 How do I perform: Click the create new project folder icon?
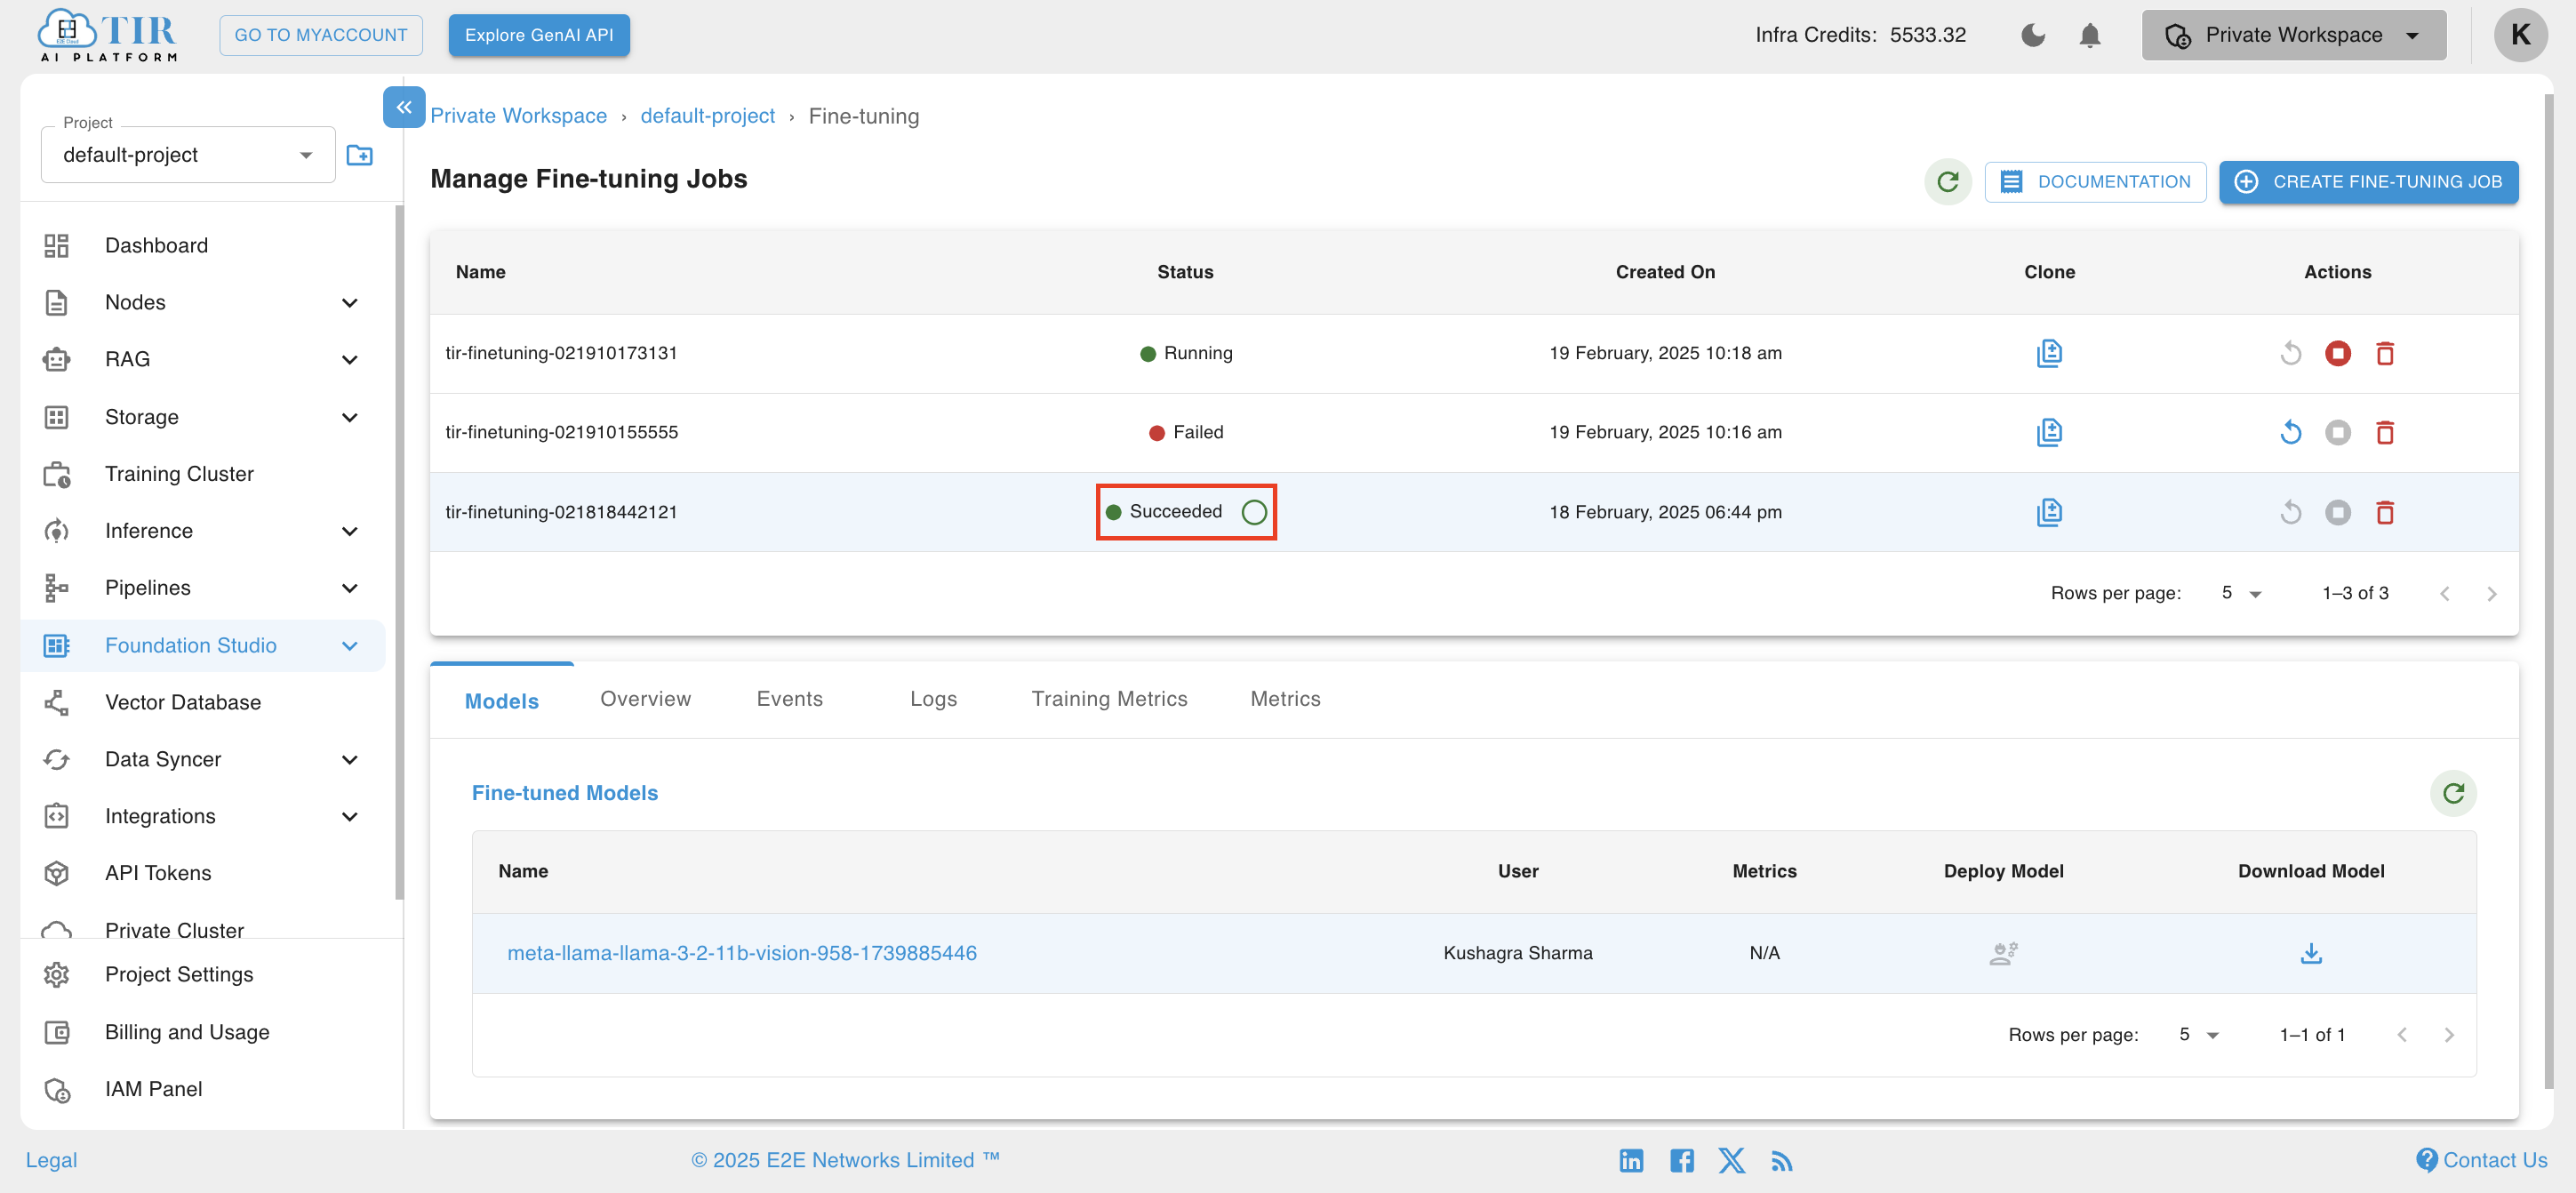[x=359, y=155]
